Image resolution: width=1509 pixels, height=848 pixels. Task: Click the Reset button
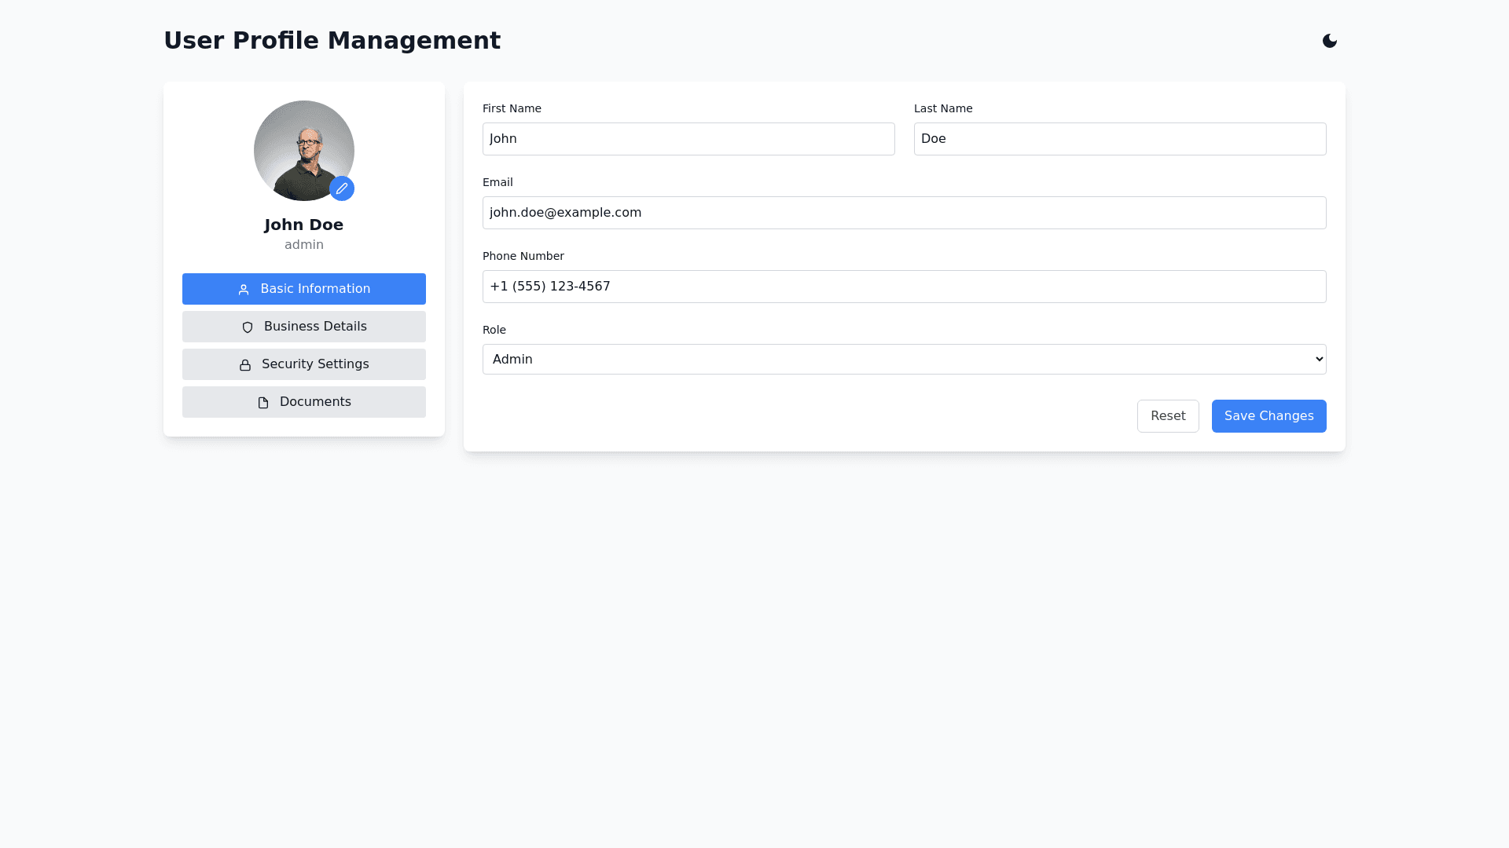(x=1167, y=416)
